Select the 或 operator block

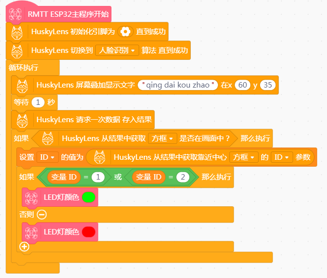point(118,177)
